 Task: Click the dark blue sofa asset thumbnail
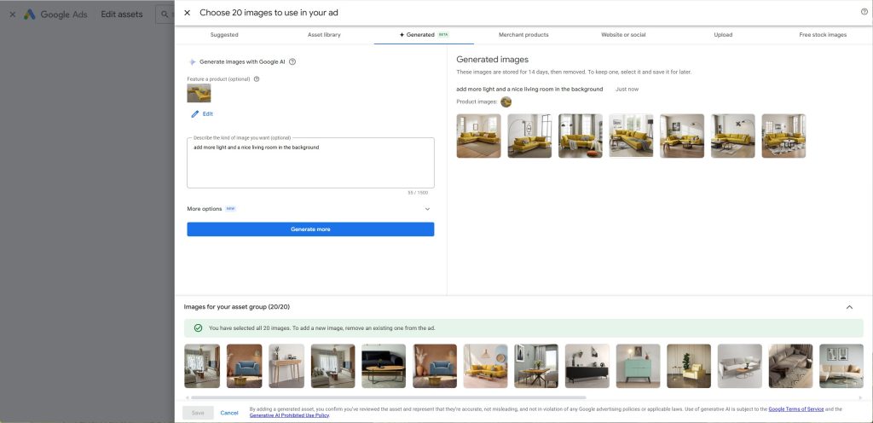(384, 366)
